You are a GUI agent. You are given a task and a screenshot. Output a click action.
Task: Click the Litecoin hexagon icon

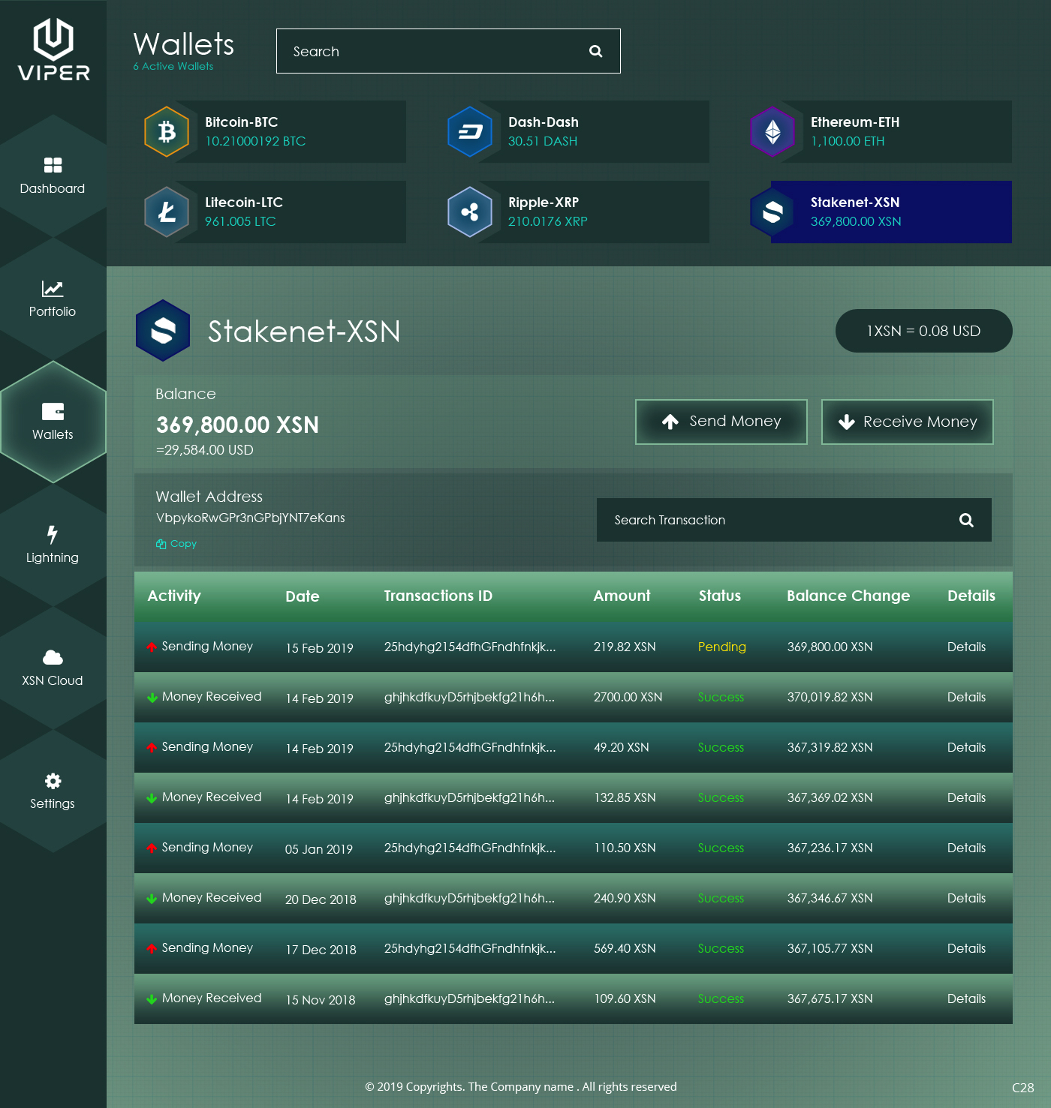pos(167,212)
